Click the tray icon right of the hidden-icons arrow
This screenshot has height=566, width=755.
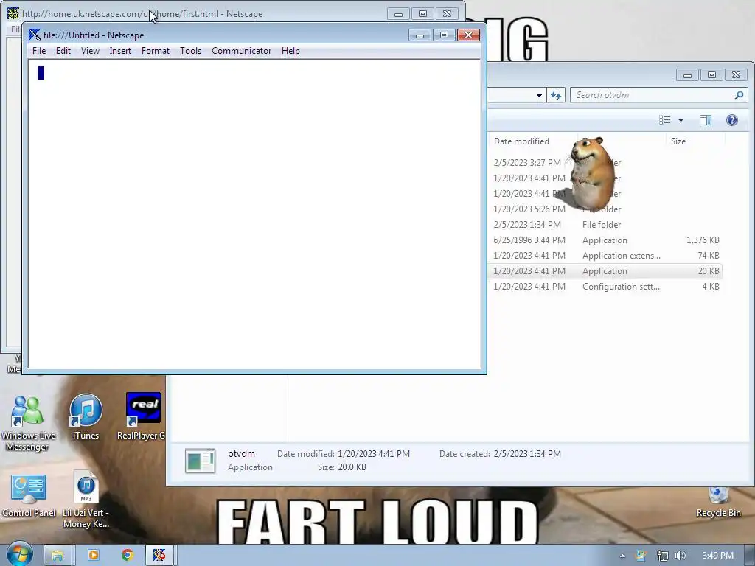[641, 556]
